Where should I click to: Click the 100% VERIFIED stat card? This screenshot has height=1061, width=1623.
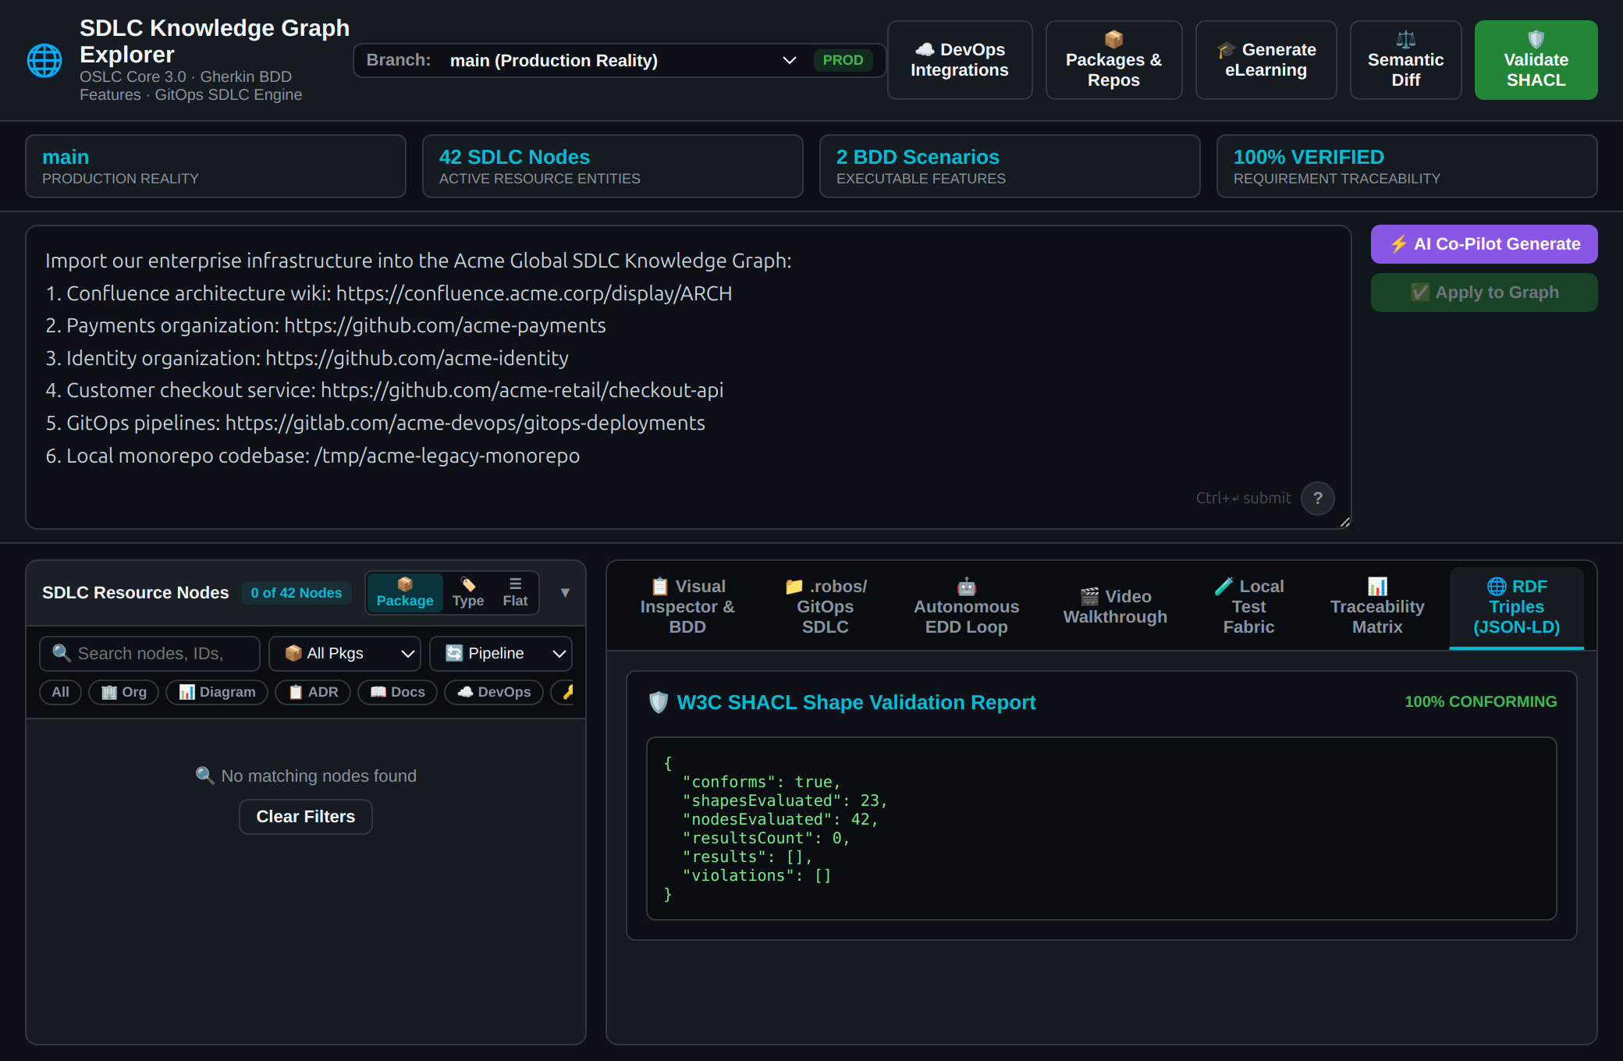coord(1407,166)
